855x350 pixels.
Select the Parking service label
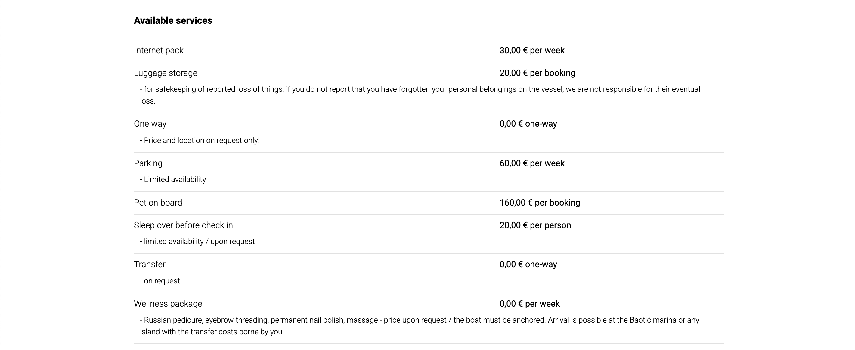pos(148,163)
